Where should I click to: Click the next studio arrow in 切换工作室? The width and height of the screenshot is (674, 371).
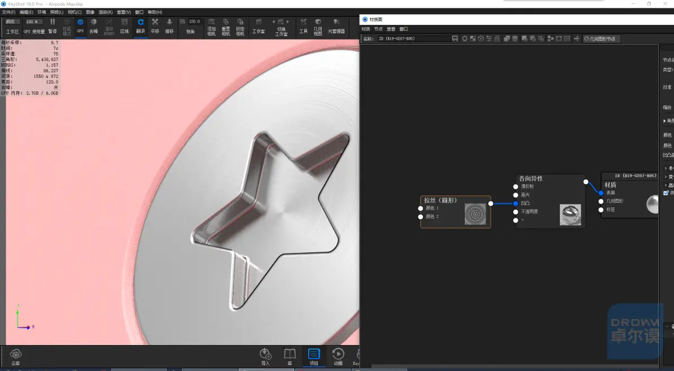point(288,21)
